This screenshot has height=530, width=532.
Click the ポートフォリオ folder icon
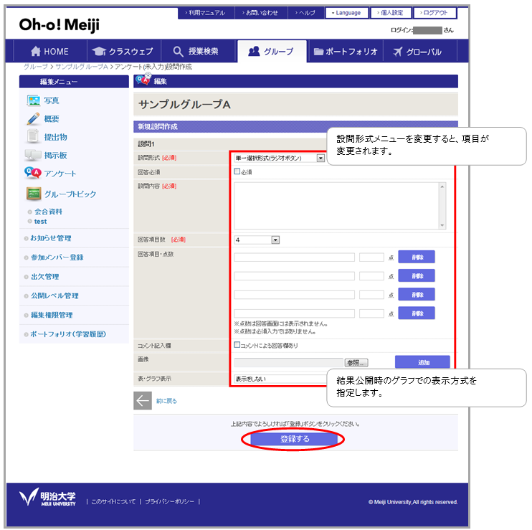coord(318,52)
